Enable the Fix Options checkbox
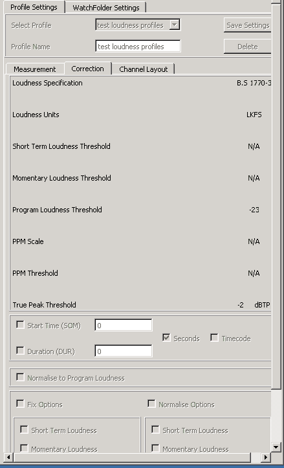This screenshot has height=468, width=284. [x=20, y=404]
